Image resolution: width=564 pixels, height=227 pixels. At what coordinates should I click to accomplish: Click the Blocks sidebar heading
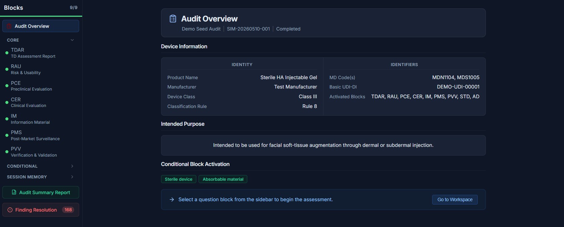point(13,8)
